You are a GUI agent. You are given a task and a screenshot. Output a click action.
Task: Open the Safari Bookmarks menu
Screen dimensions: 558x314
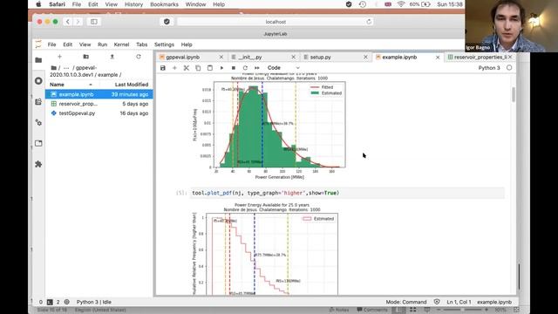[x=164, y=4]
